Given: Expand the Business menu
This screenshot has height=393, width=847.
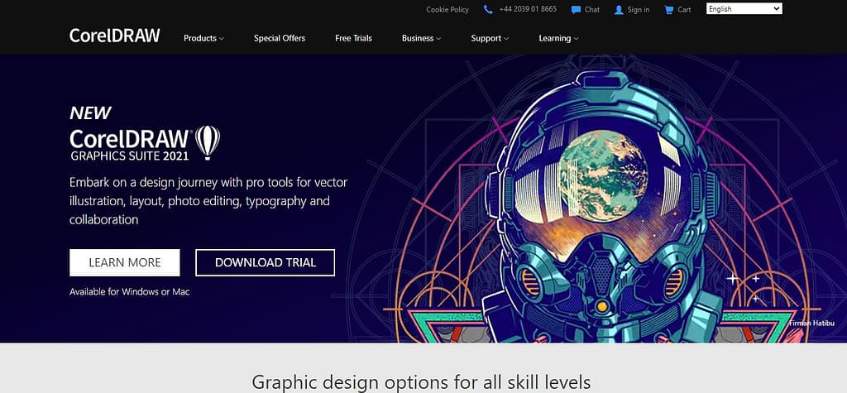Looking at the screenshot, I should point(421,38).
